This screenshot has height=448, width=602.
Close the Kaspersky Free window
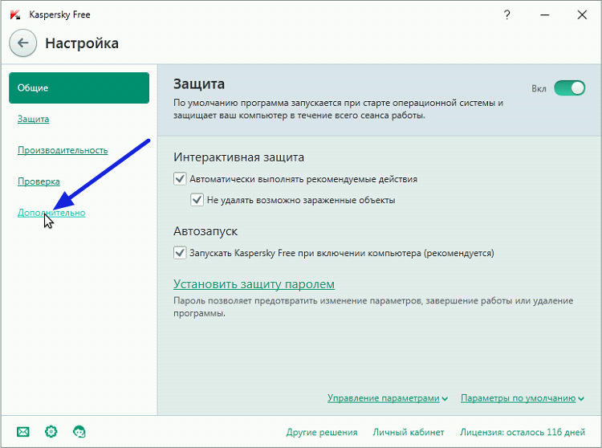click(582, 15)
